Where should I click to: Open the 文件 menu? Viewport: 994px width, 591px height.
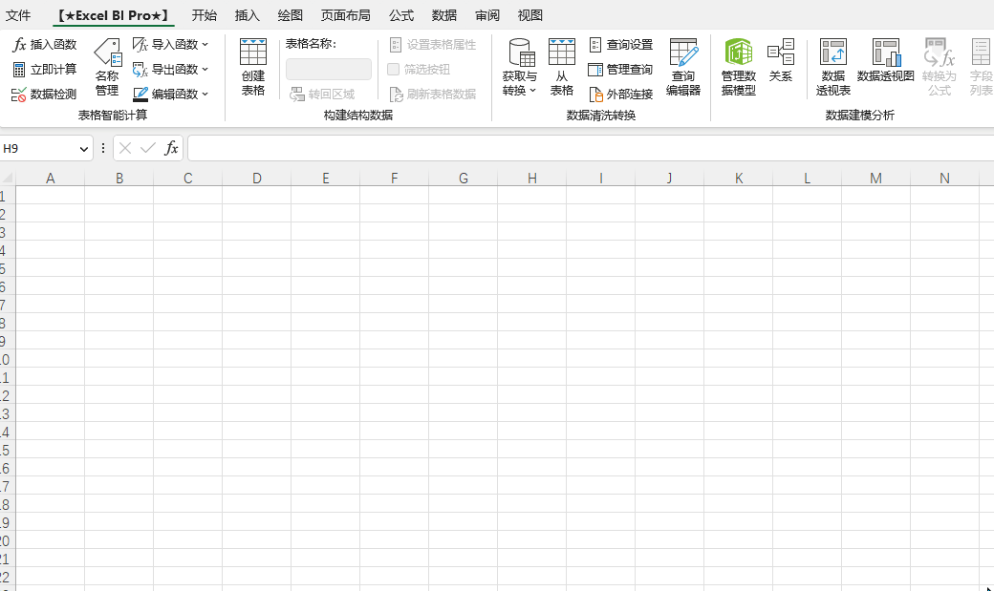(20, 14)
